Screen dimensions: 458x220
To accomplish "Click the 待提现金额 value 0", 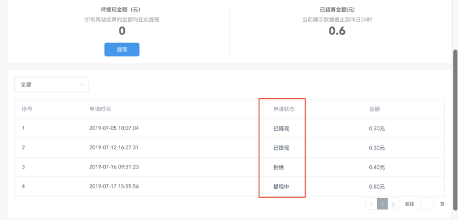I will [x=122, y=31].
